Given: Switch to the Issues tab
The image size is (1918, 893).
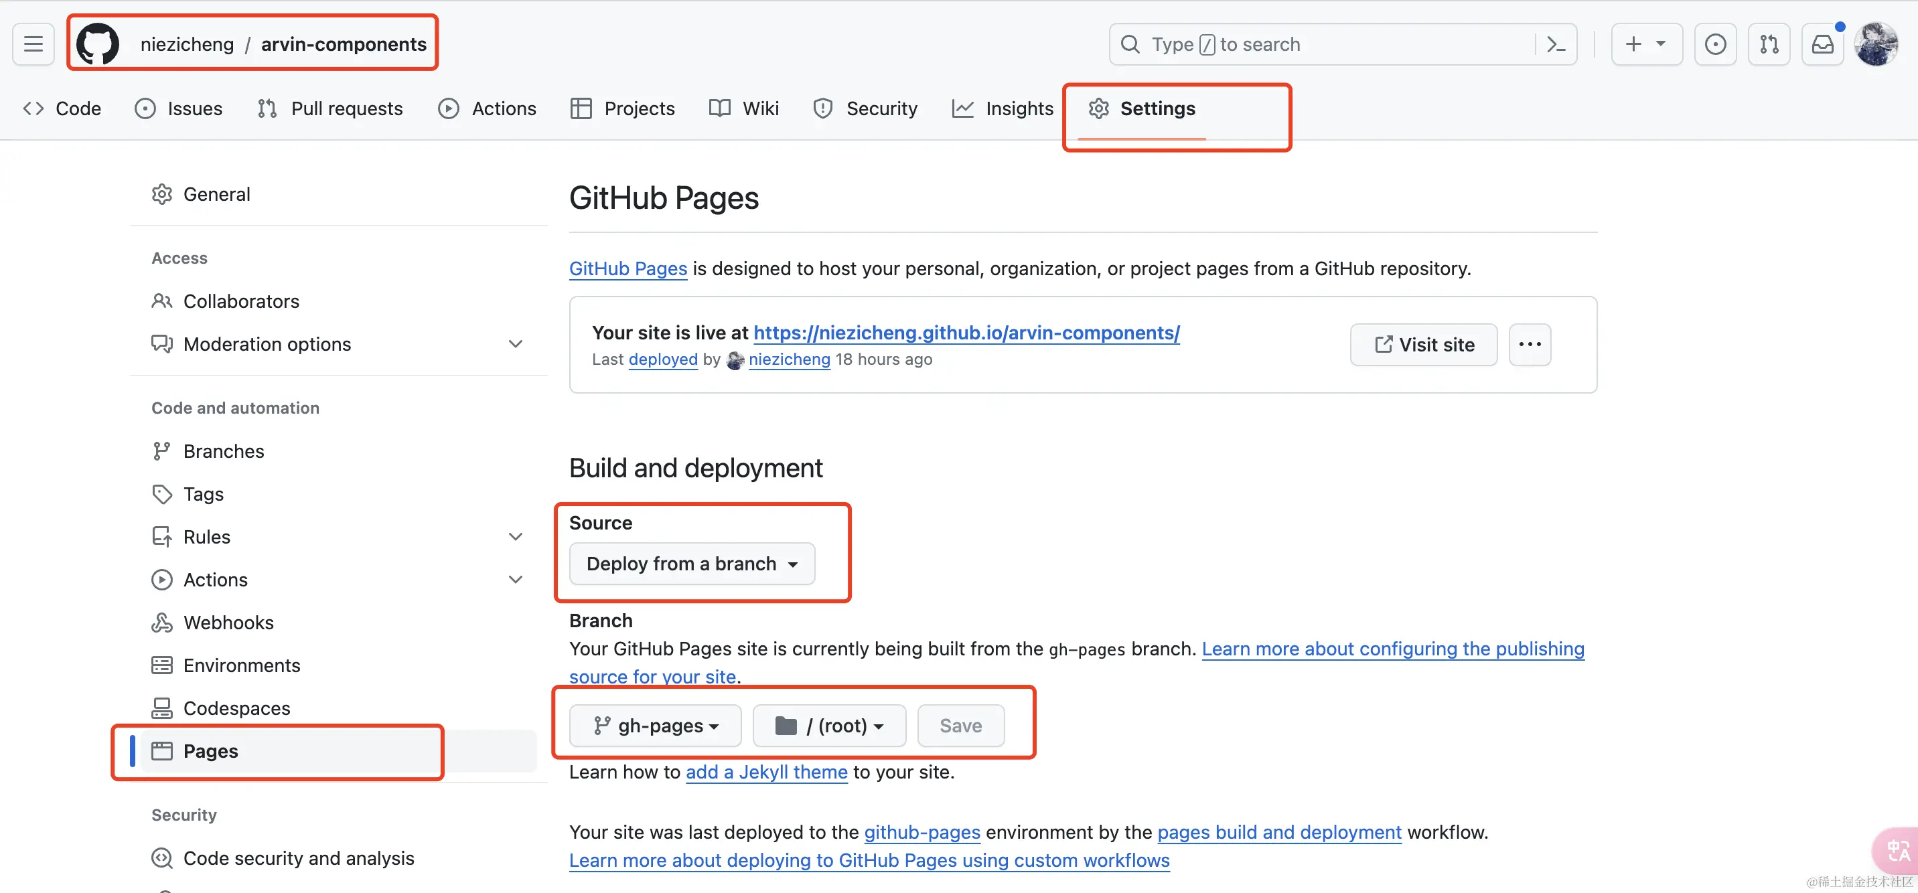Looking at the screenshot, I should 179,108.
